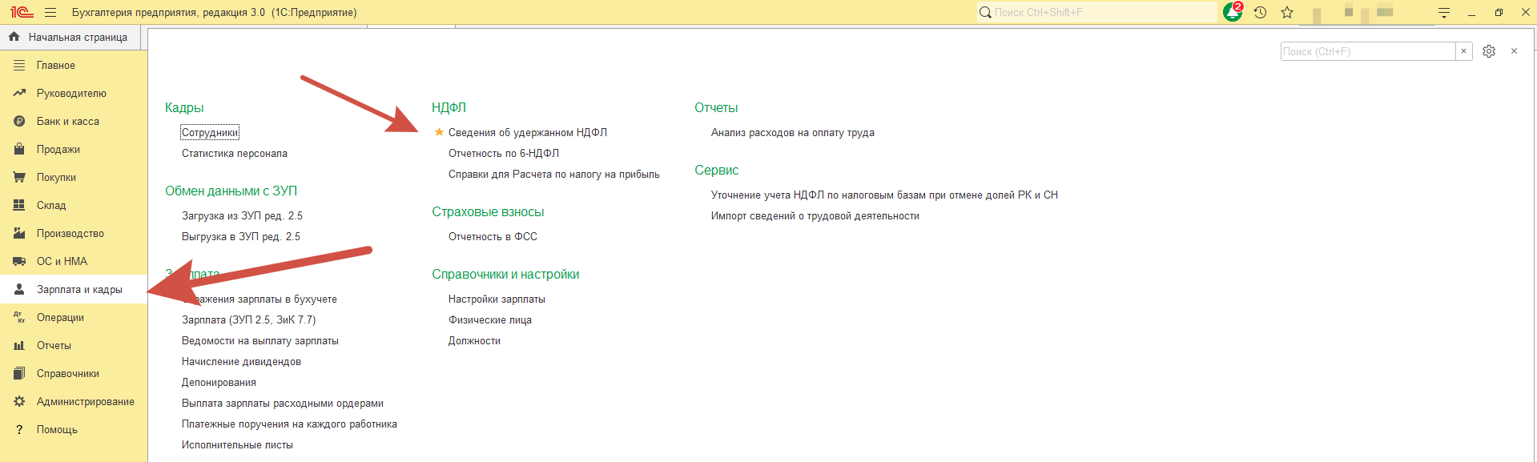This screenshot has height=462, width=1537.
Task: Open Настройки зарплаты link
Action: pos(497,299)
